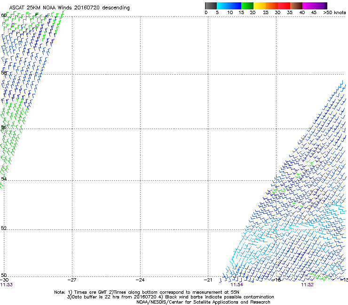Click the 'NOAA/NESDIS/Center for Satellite Applications and Research' credit
Screen dimensions: 348x305
203,302
